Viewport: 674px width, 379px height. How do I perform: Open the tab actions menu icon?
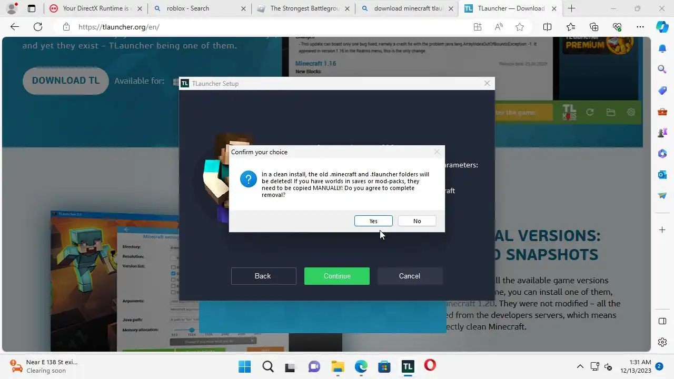32,8
